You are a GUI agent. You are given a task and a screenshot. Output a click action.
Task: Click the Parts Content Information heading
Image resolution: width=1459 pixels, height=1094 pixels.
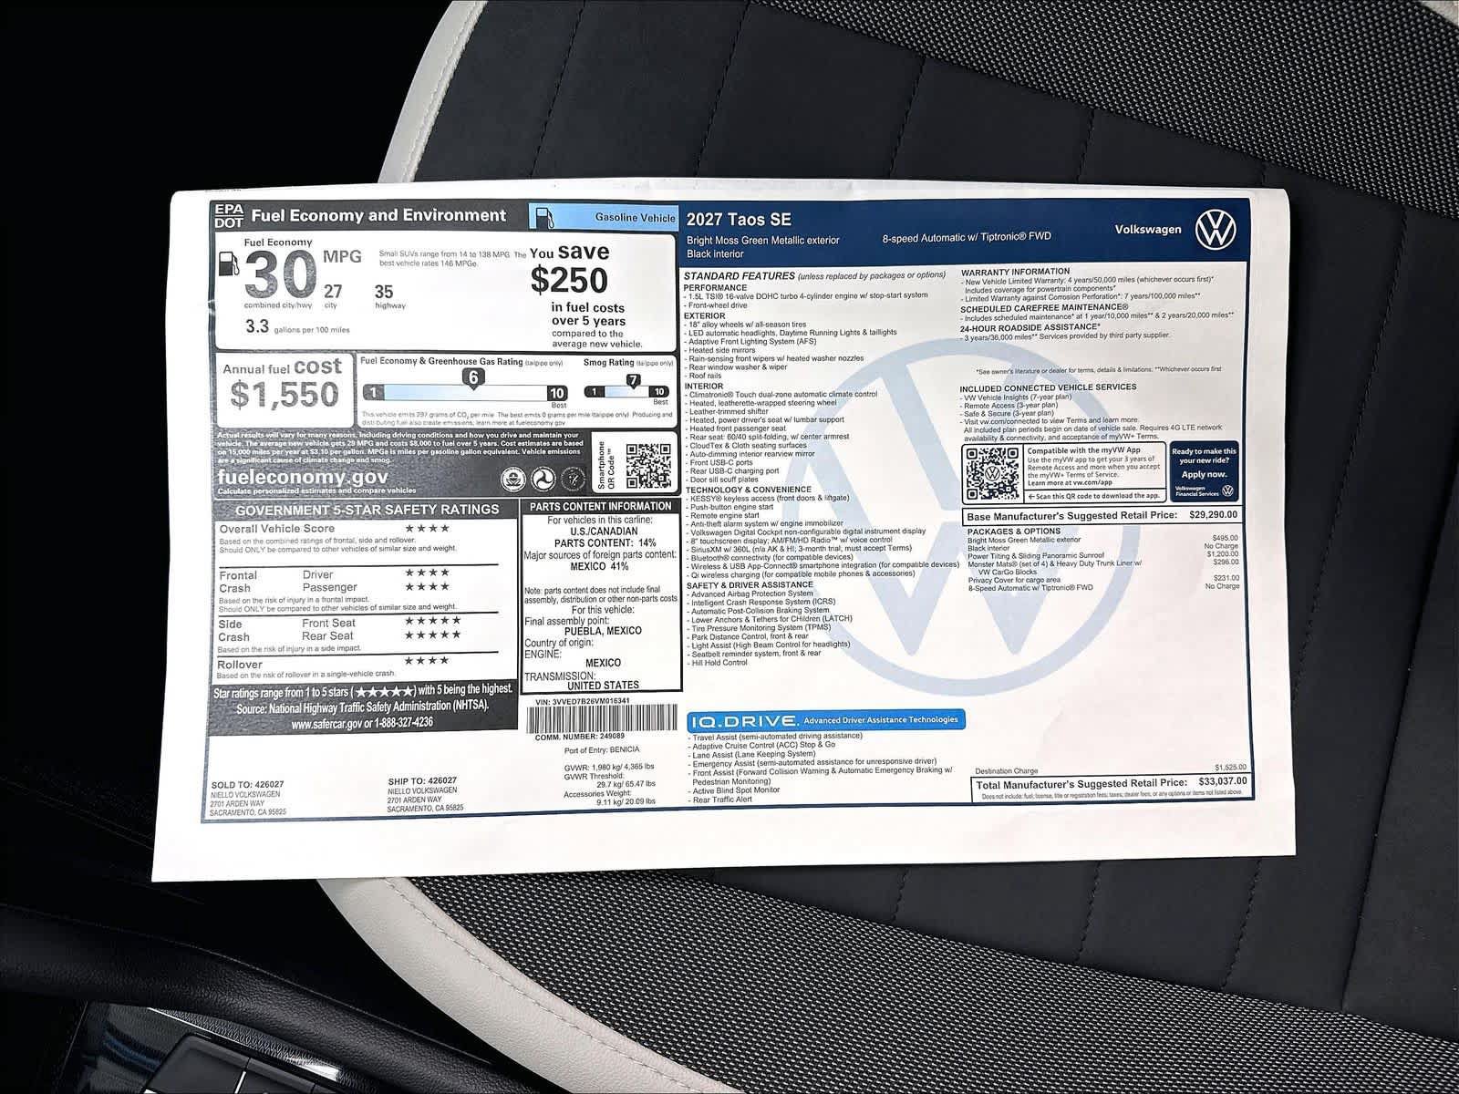click(x=601, y=506)
